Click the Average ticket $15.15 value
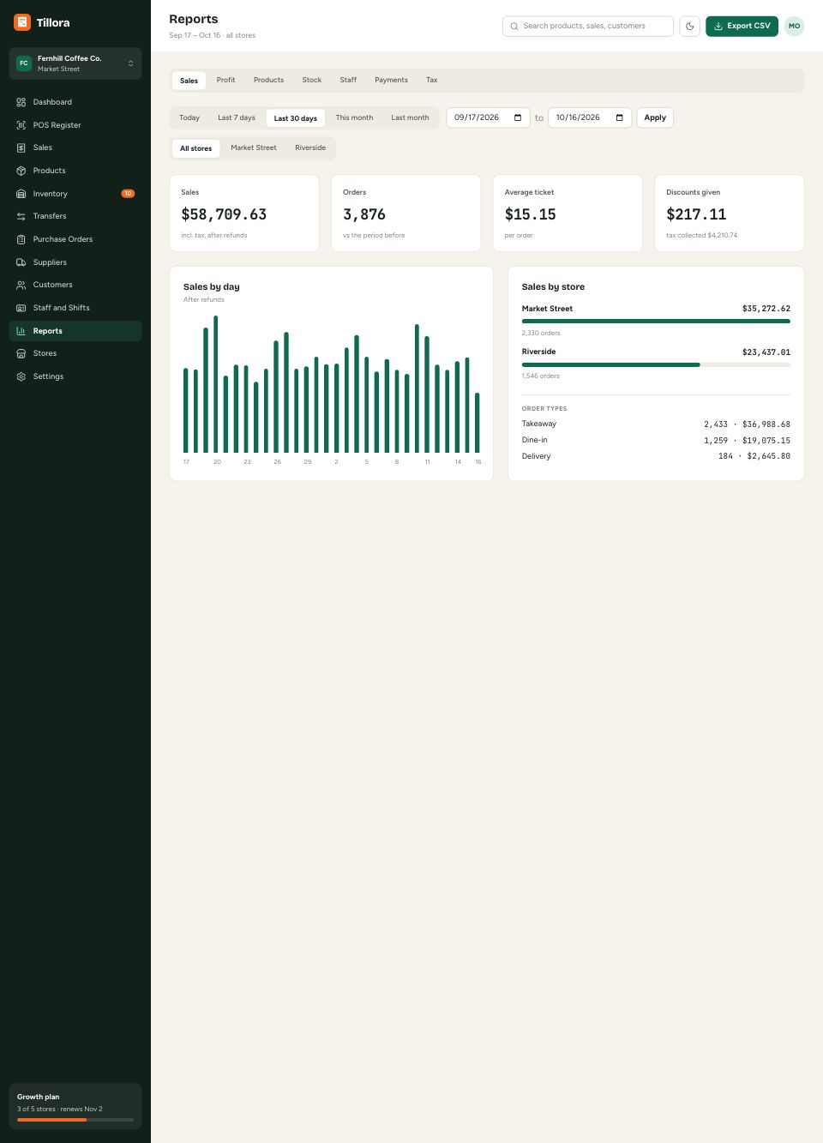 (531, 214)
